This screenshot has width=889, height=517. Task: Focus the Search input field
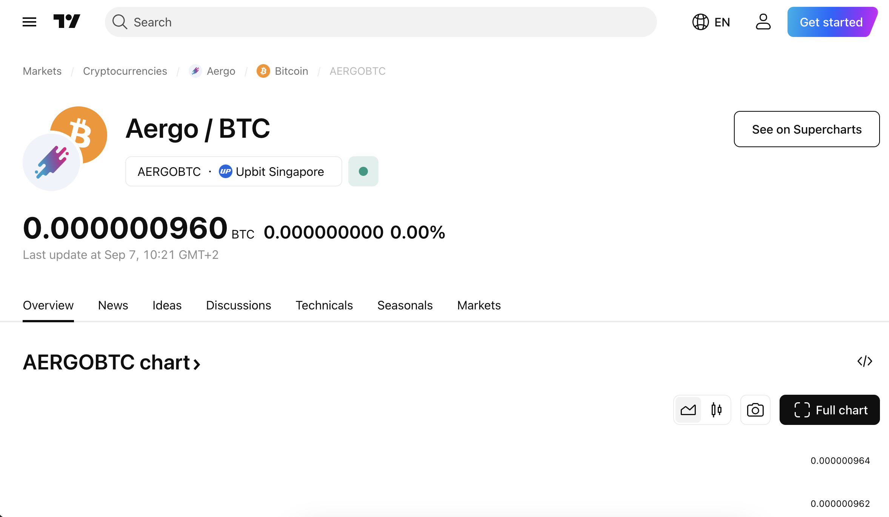point(381,22)
